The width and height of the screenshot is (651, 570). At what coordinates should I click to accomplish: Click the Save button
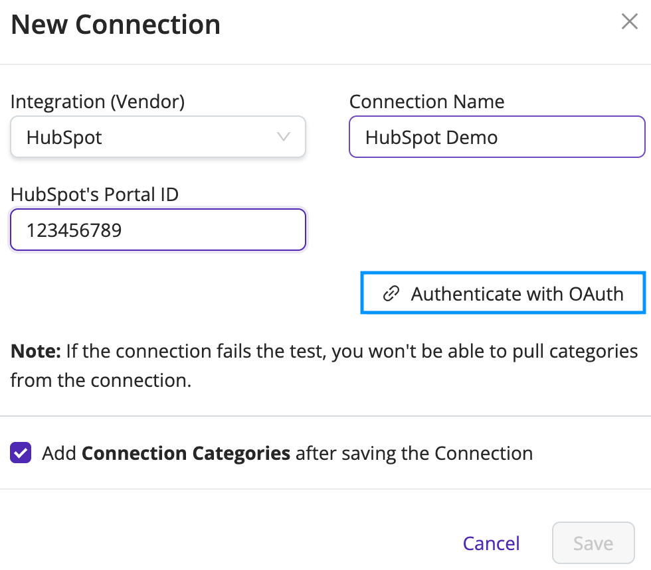[x=593, y=543]
